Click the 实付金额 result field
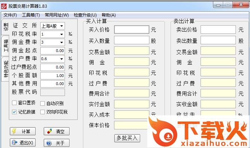Screen dimensions: 250x148 click(x=132, y=104)
